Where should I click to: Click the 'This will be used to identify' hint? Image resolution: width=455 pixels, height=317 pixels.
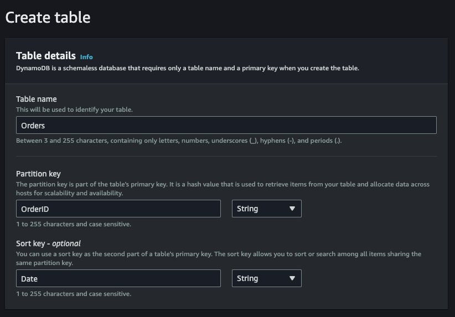[74, 110]
